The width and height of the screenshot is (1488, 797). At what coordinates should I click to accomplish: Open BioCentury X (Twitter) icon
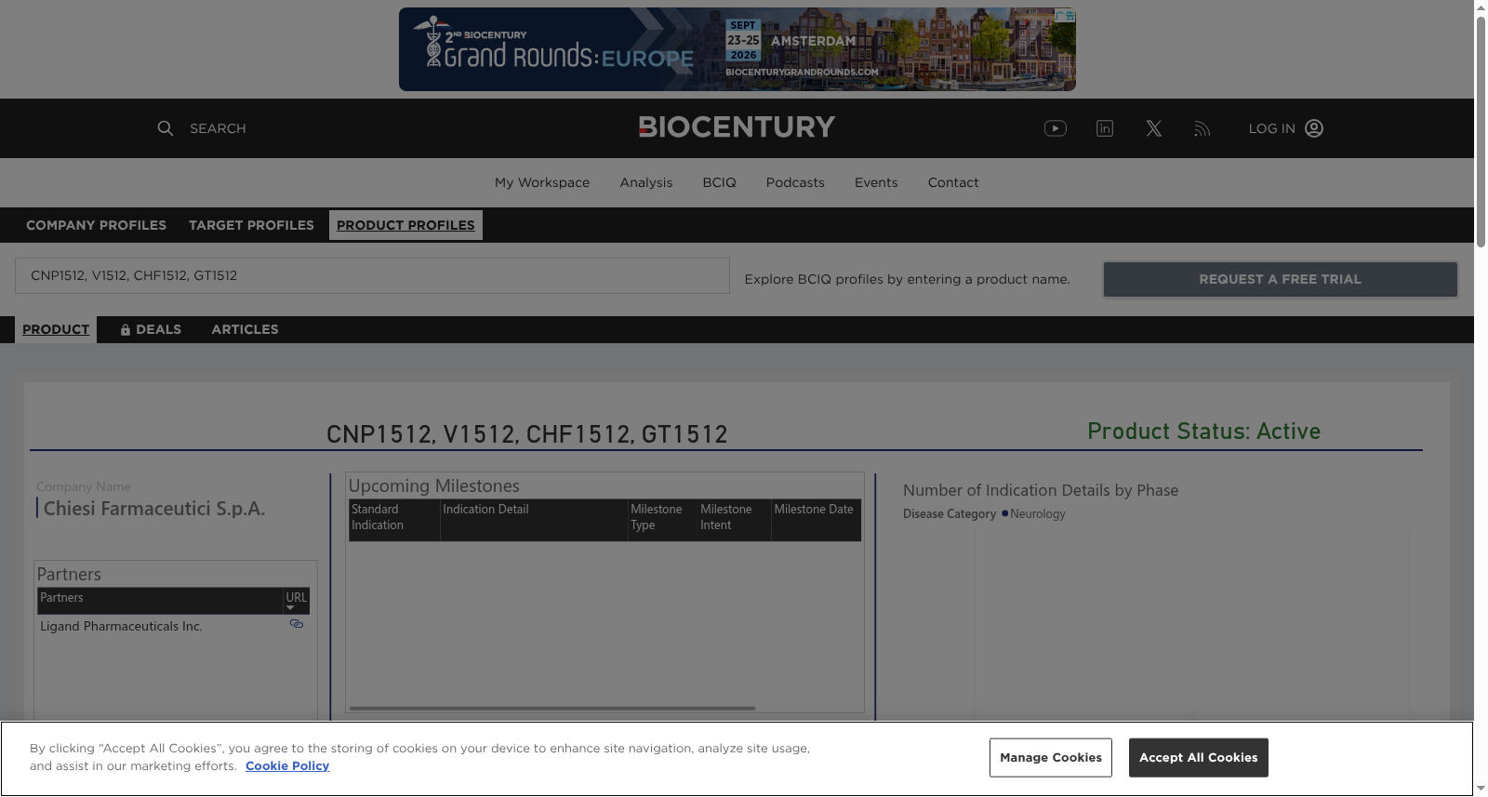[1154, 128]
